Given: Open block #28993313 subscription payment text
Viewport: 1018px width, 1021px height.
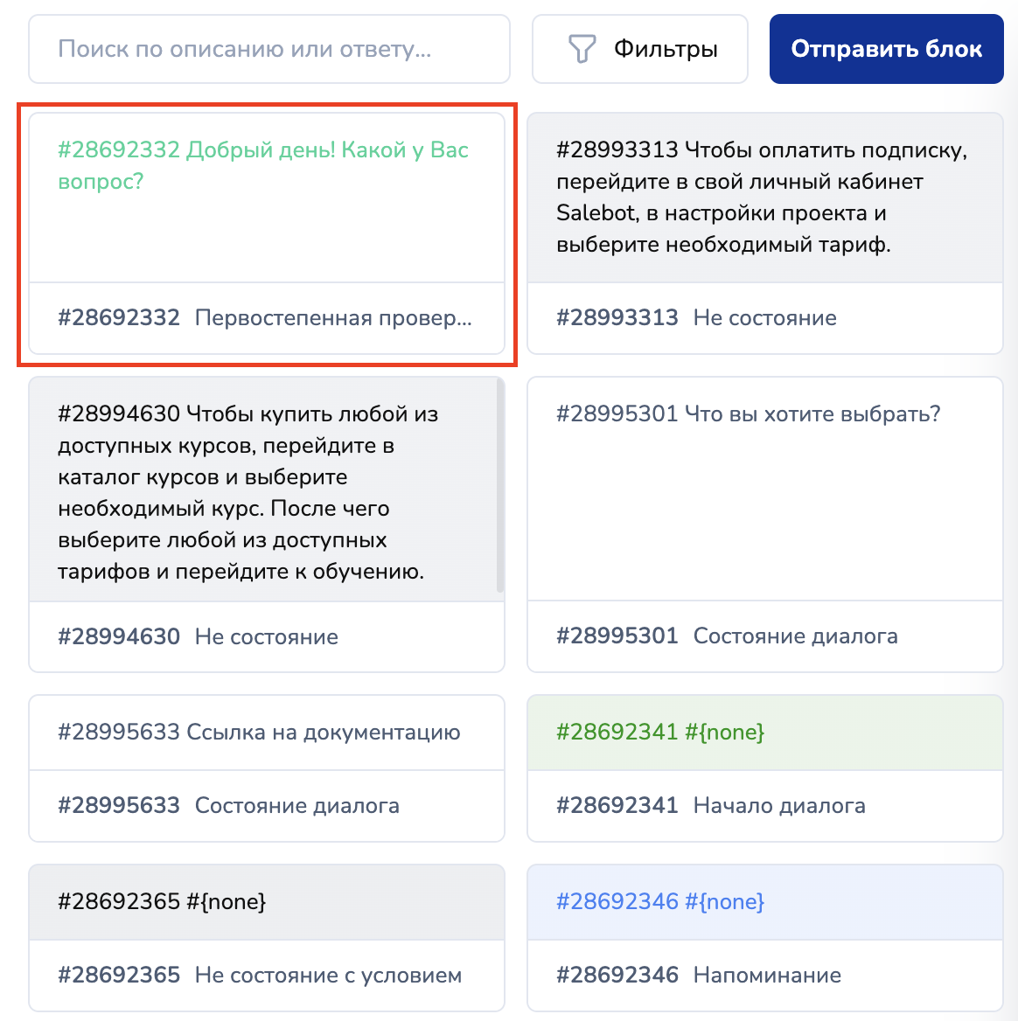Looking at the screenshot, I should tap(762, 198).
